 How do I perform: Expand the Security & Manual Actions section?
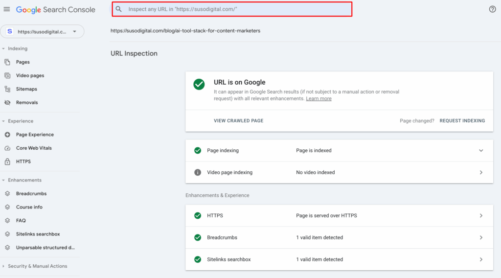3,266
